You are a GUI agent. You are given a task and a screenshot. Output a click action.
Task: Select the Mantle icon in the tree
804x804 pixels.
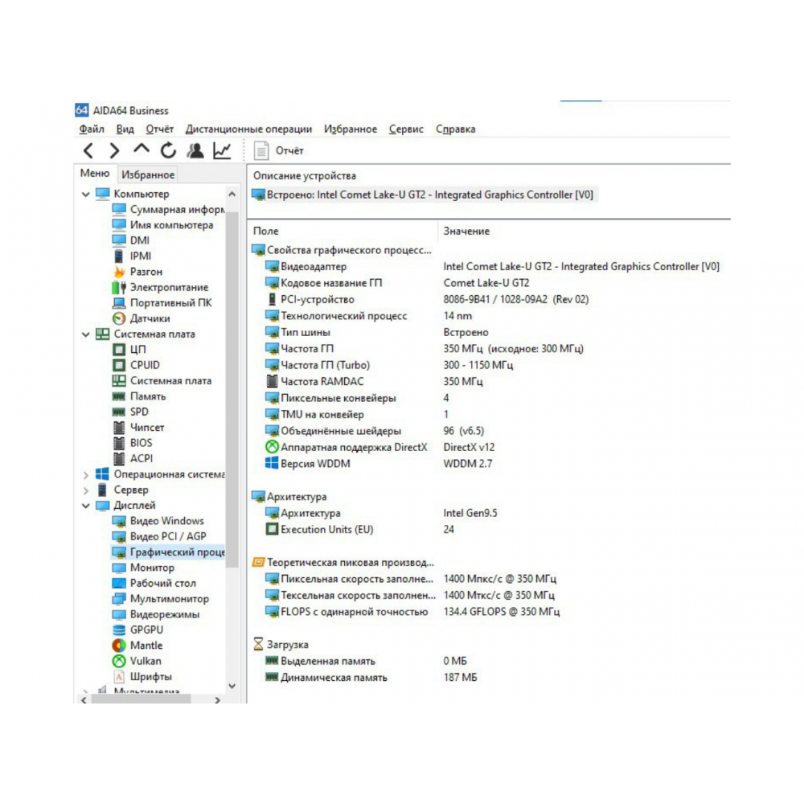point(119,646)
